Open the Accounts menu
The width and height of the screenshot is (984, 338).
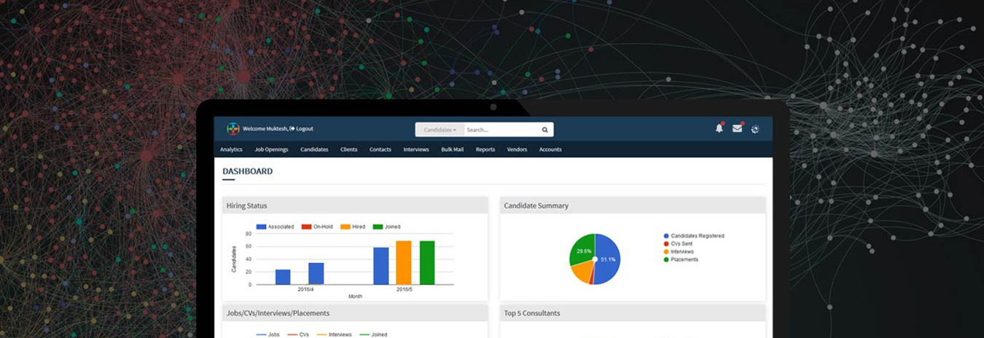coord(550,149)
